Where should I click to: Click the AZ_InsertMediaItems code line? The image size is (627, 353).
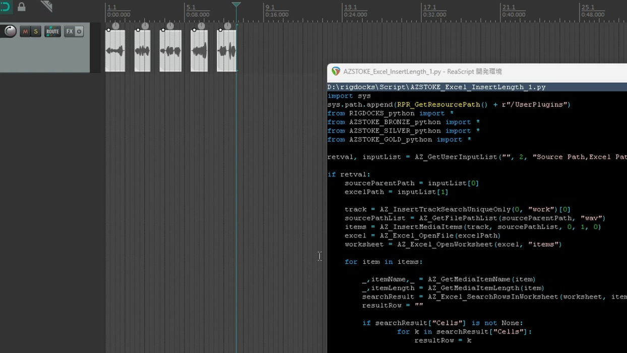(x=473, y=227)
